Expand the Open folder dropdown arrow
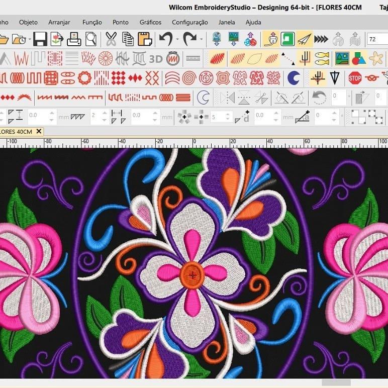The width and height of the screenshot is (388, 388). 30,39
